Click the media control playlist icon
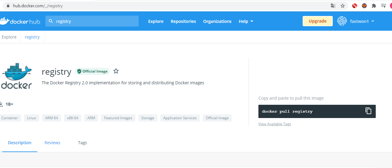 click(383, 6)
